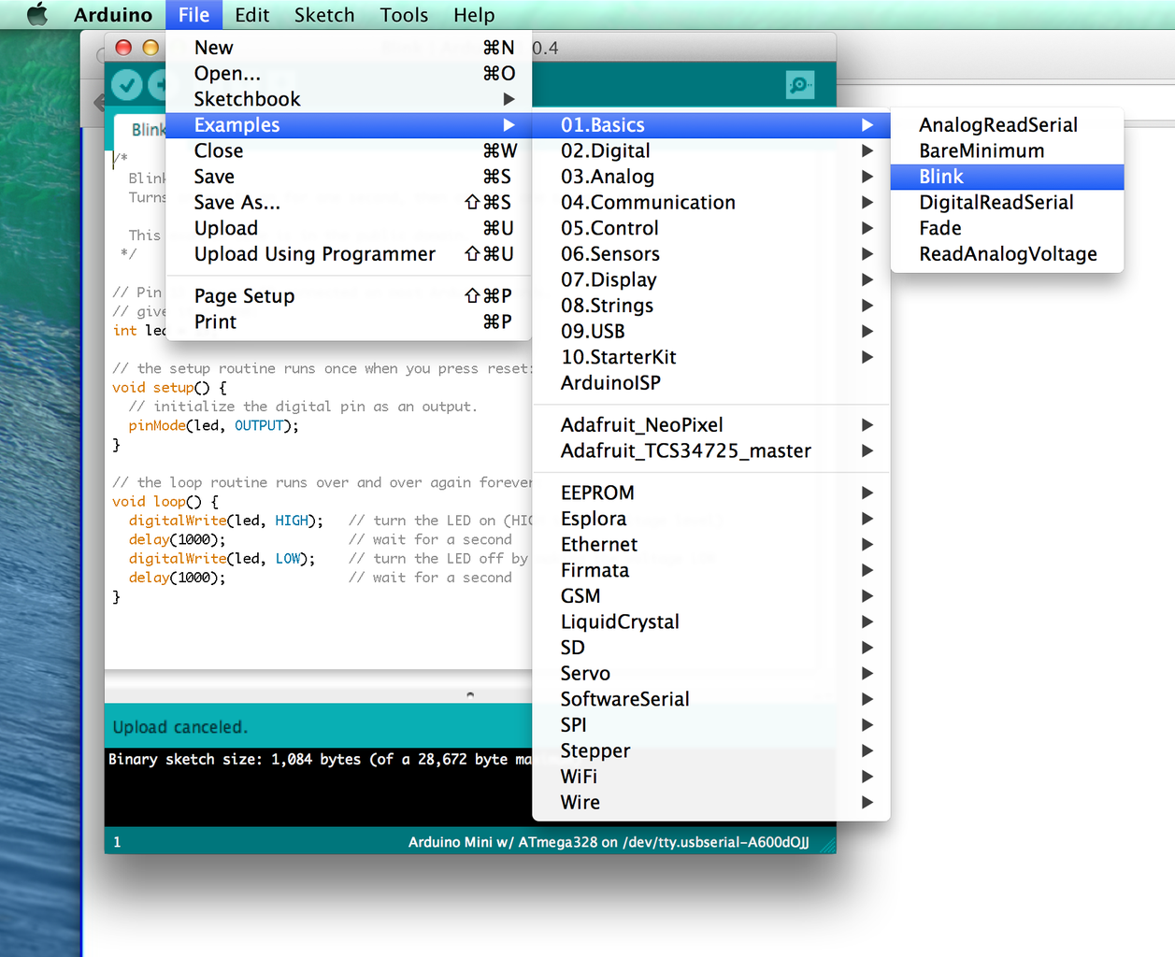The image size is (1175, 957).
Task: Open the Edit menu
Action: 251,14
